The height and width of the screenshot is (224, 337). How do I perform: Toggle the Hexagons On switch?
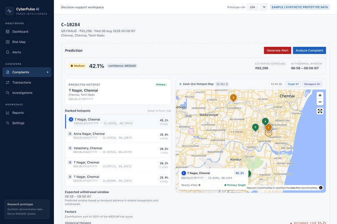[312, 84]
